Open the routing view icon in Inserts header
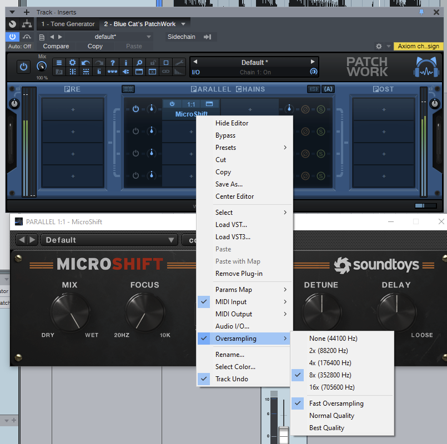 click(27, 24)
